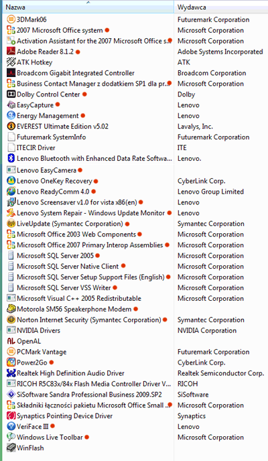This screenshot has width=268, height=461.
Task: Select the VeriFace III icon
Action: pyautogui.click(x=11, y=427)
